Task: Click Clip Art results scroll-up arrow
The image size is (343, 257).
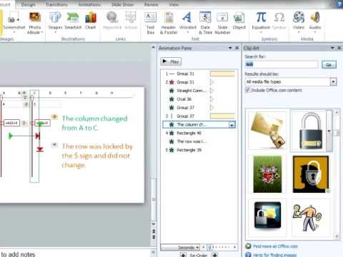Action: [337, 112]
